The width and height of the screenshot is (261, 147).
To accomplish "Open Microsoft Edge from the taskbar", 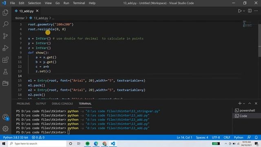I will [x=96, y=143].
